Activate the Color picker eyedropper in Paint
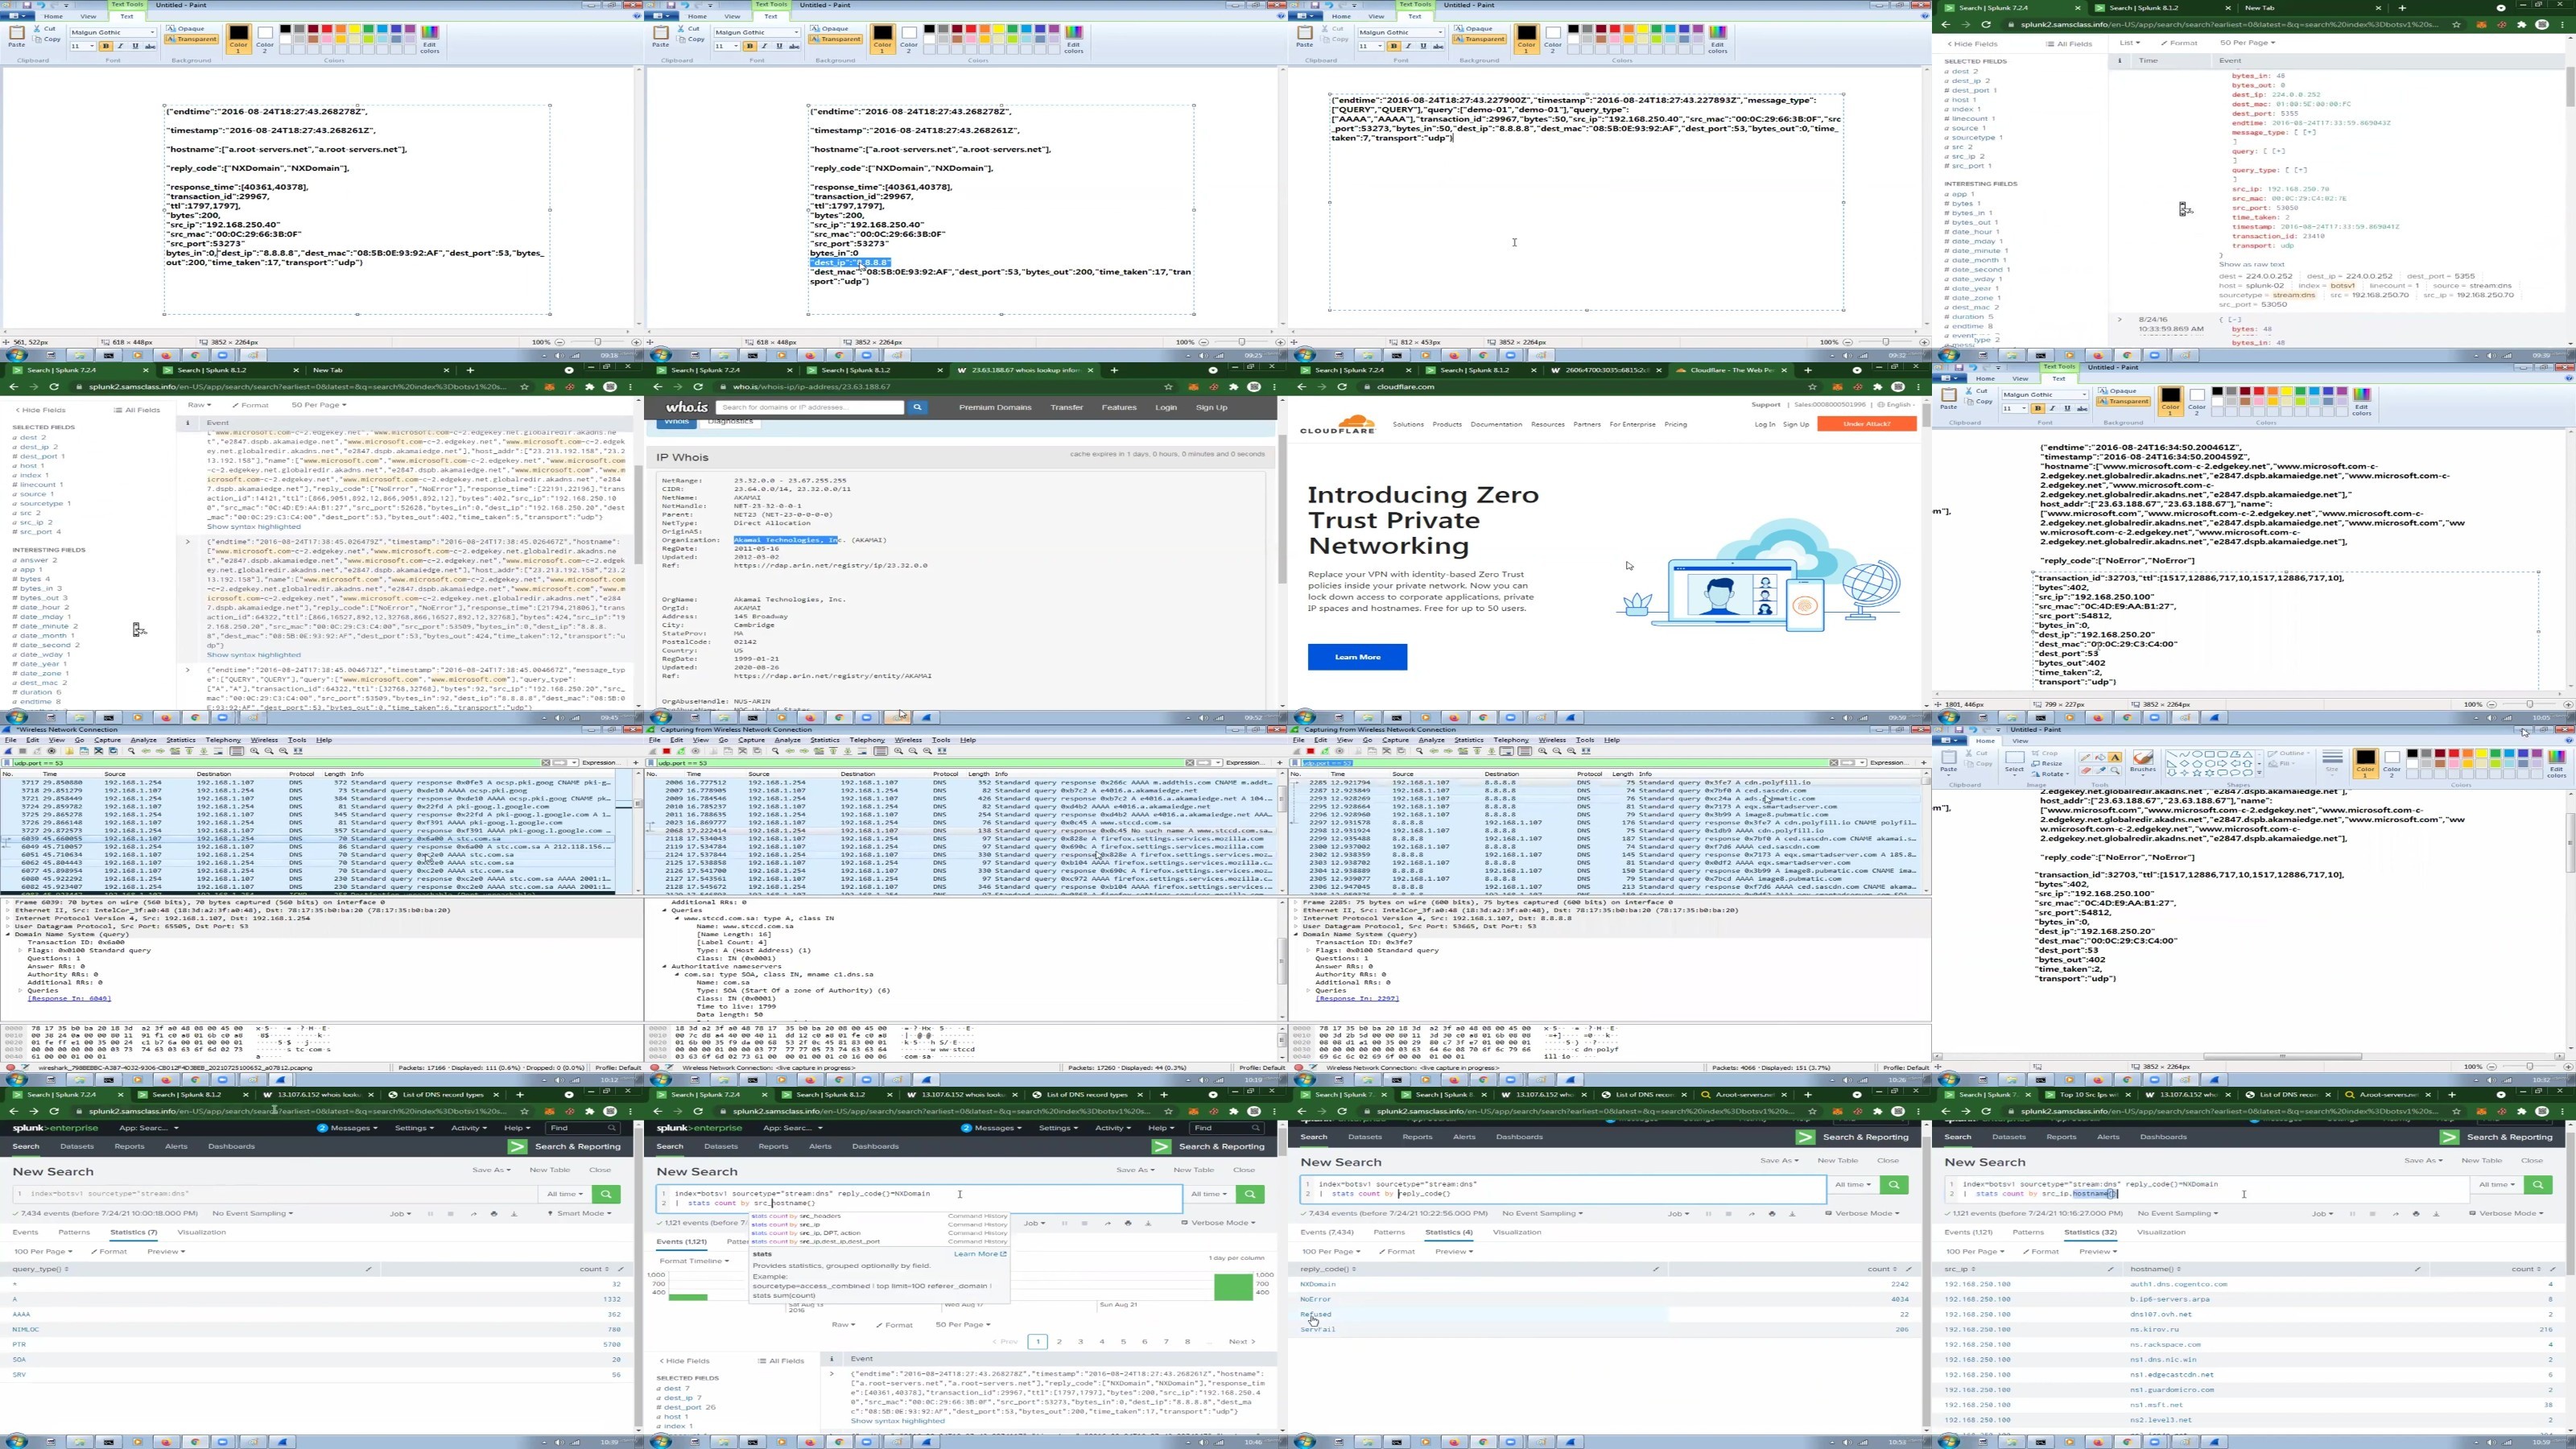Screen dimensions: 2576x1449 coord(2101,771)
